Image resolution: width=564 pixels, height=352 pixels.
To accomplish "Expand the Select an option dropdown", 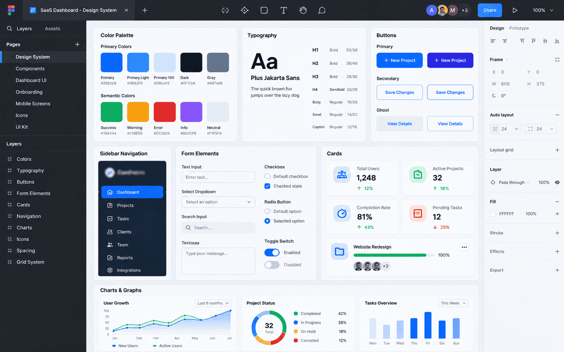I will point(218,202).
